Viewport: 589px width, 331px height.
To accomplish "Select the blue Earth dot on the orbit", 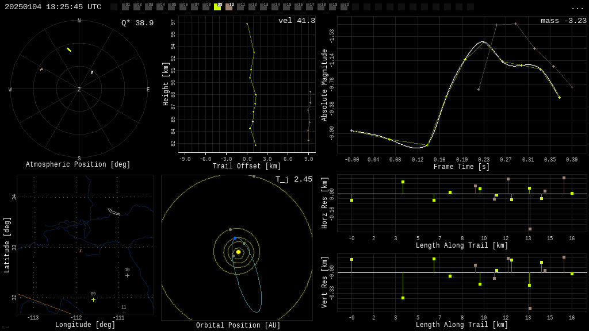I will pyautogui.click(x=235, y=238).
